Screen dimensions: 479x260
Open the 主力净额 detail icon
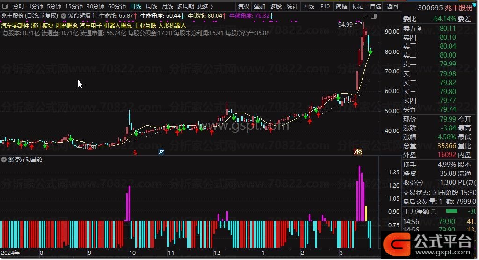pos(433,211)
